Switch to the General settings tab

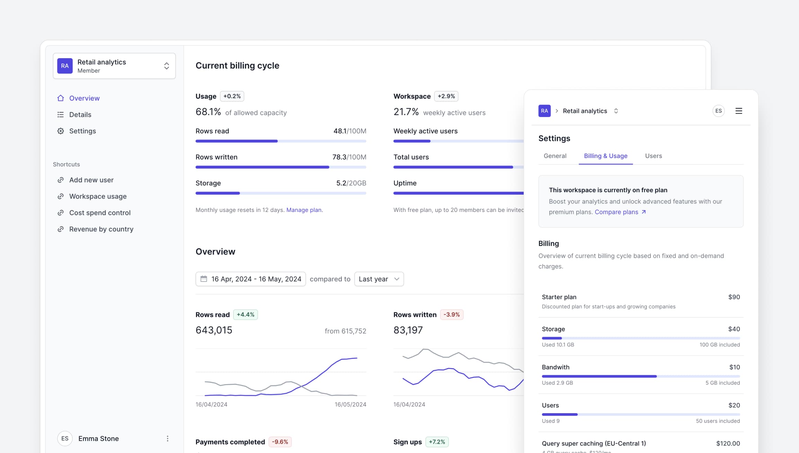[554, 156]
